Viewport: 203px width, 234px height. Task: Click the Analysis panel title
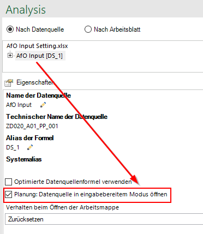click(x=26, y=10)
